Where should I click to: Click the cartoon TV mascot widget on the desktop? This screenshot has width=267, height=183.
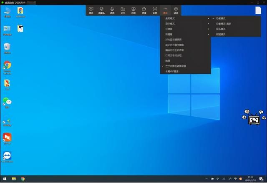(x=254, y=118)
